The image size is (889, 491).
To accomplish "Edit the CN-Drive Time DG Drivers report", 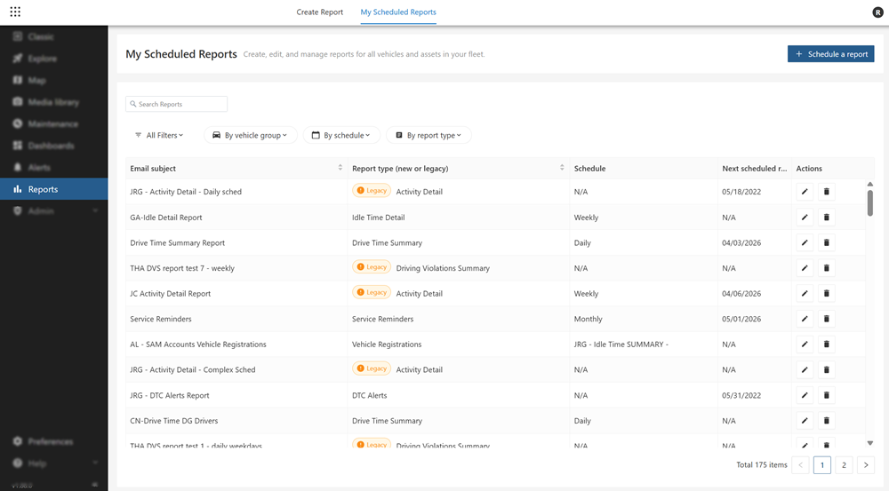I will coord(805,421).
